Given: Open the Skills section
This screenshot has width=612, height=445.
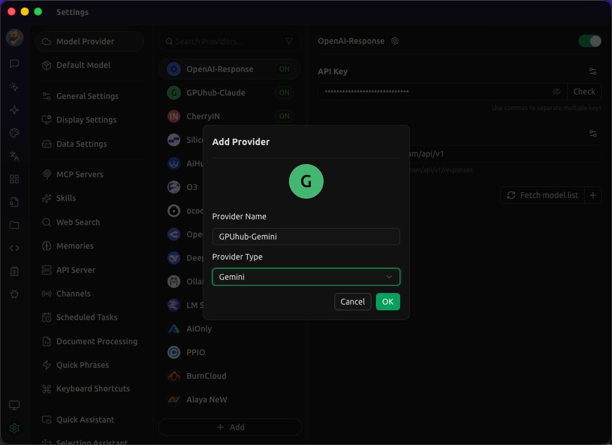Looking at the screenshot, I should click(x=89, y=198).
